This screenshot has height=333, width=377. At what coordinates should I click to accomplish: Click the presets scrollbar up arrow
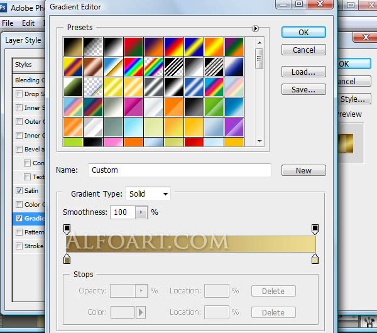[260, 43]
